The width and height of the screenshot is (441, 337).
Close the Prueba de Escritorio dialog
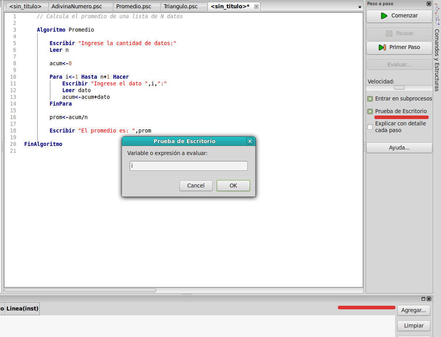click(x=250, y=141)
